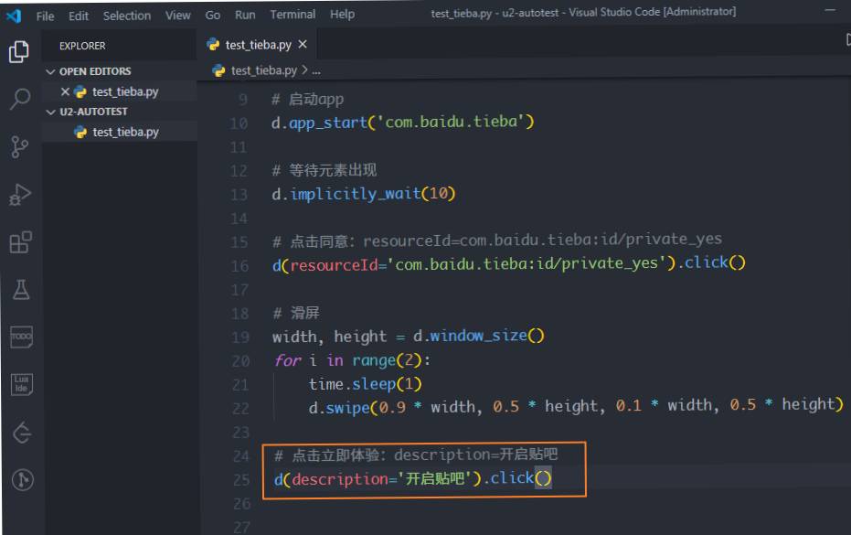Close test_tieba.py in Open Editors list
Image resolution: width=851 pixels, height=535 pixels.
[x=65, y=91]
